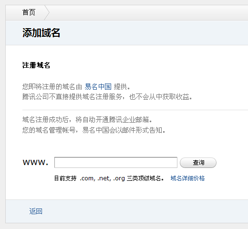Go to 首页 in the breadcrumb
Viewport: 248px width, 229px height.
click(29, 12)
